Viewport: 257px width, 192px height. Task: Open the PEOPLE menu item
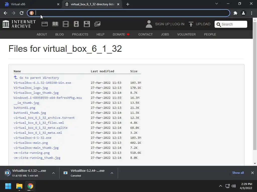pos(210,34)
